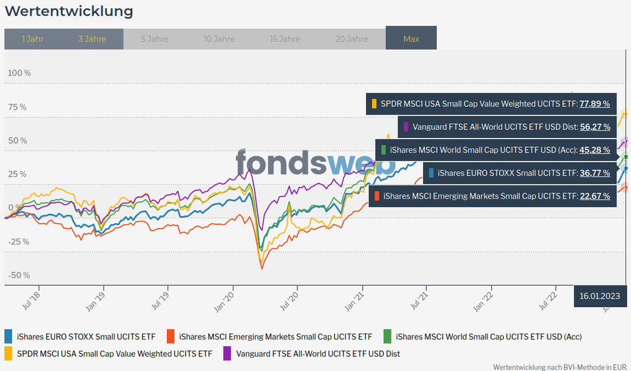The image size is (631, 371).
Task: Select the 5 Jahre range tab
Action: pos(155,39)
